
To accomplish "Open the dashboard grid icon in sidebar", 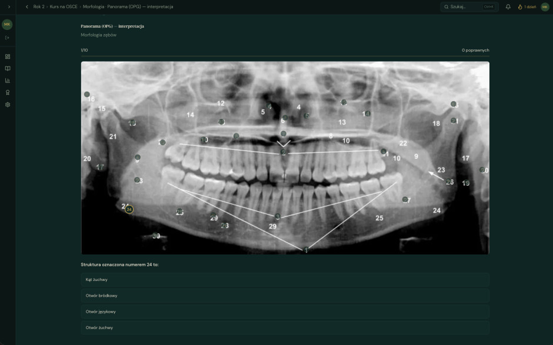I will pos(8,56).
